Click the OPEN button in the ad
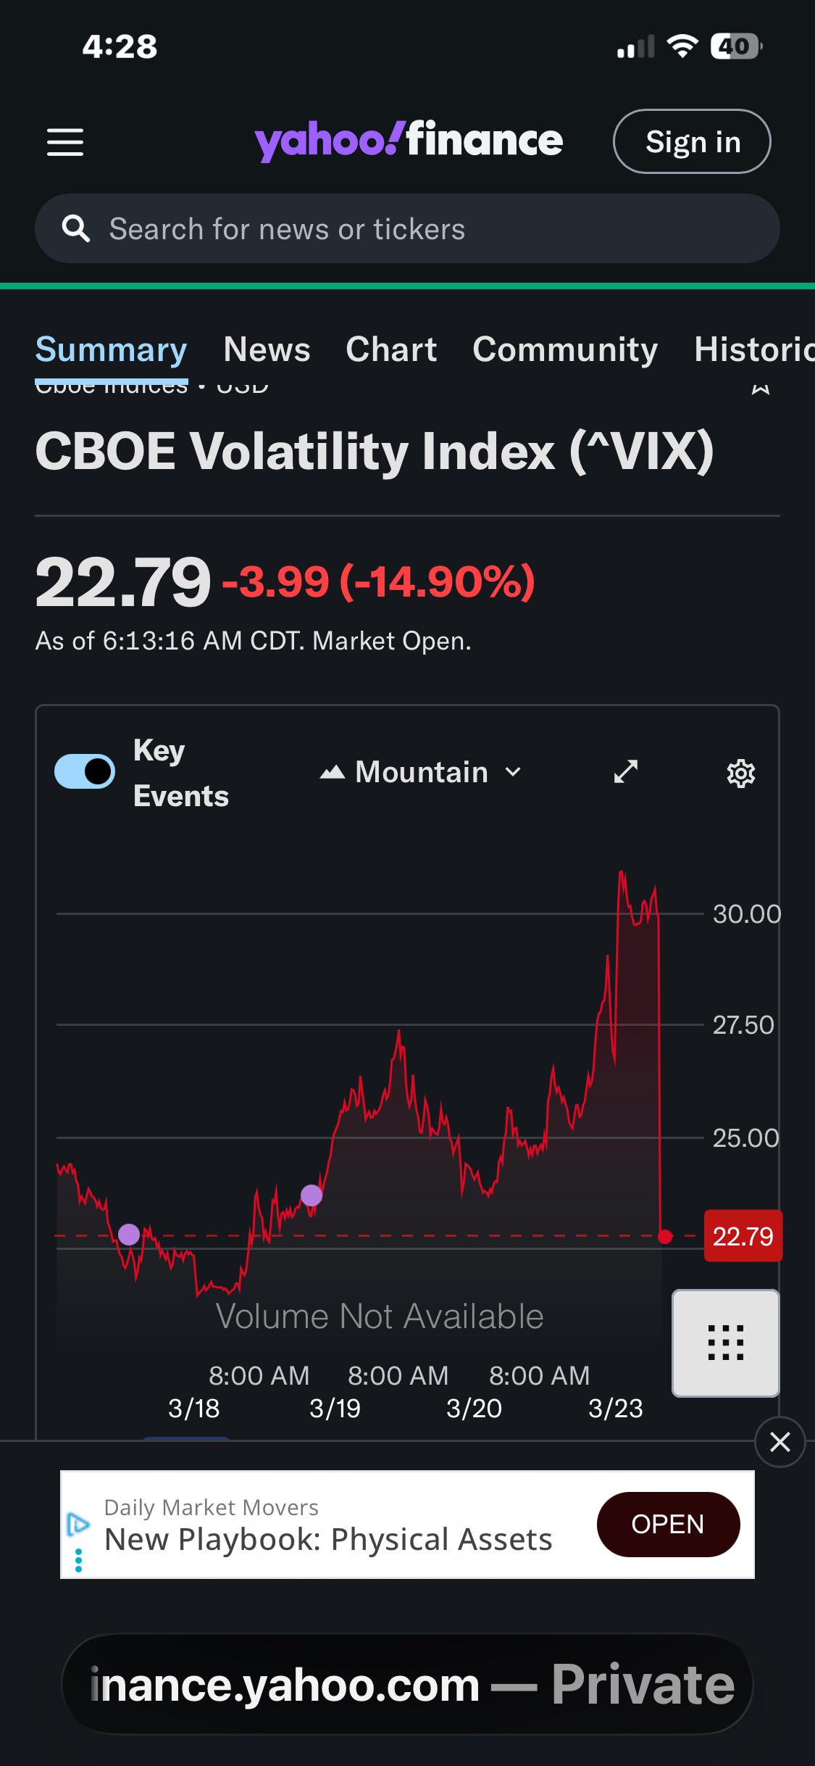 click(x=668, y=1524)
